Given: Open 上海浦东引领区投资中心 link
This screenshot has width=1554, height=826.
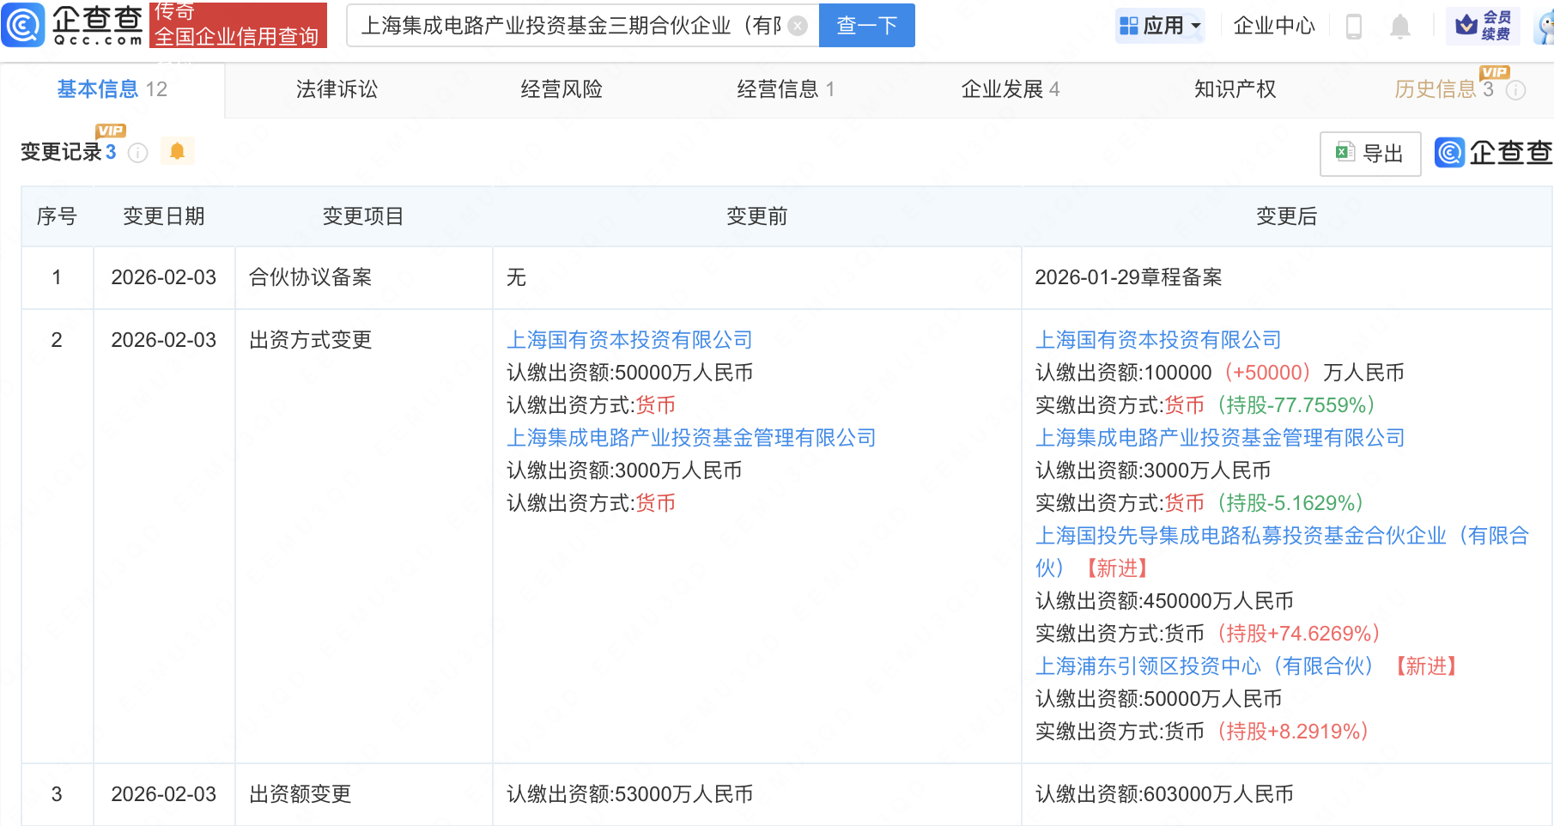Looking at the screenshot, I should (x=1204, y=666).
